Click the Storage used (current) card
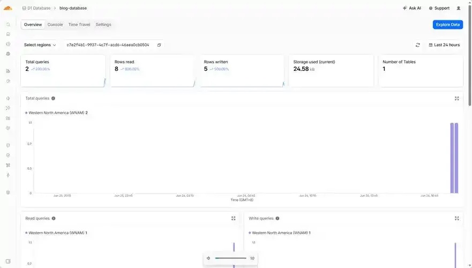The width and height of the screenshot is (472, 268). pos(331,71)
